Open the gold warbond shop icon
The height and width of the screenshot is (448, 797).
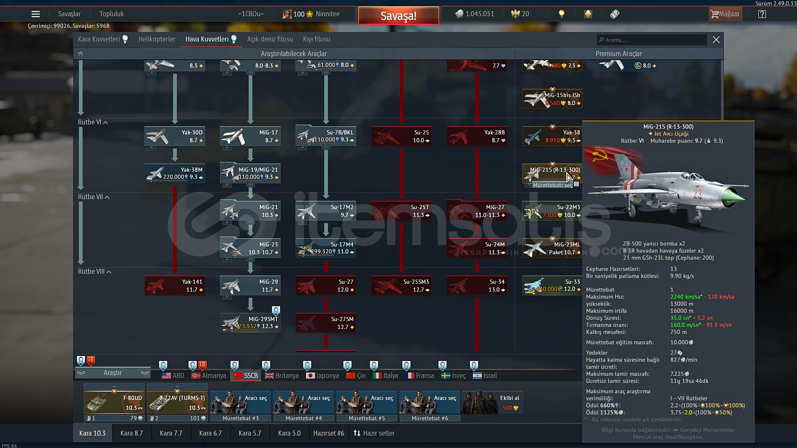(588, 14)
